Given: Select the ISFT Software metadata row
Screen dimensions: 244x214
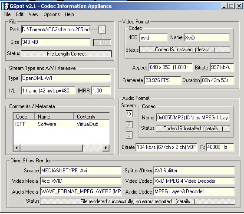Looking at the screenshot, I should (x=62, y=124).
